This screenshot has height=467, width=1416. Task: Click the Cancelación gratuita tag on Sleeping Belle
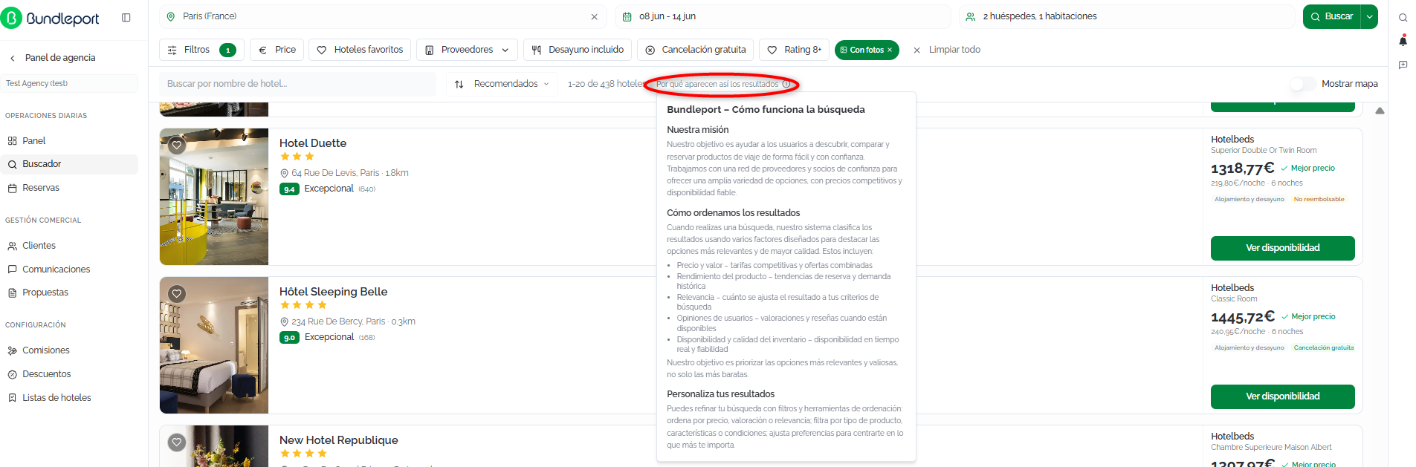click(1324, 347)
